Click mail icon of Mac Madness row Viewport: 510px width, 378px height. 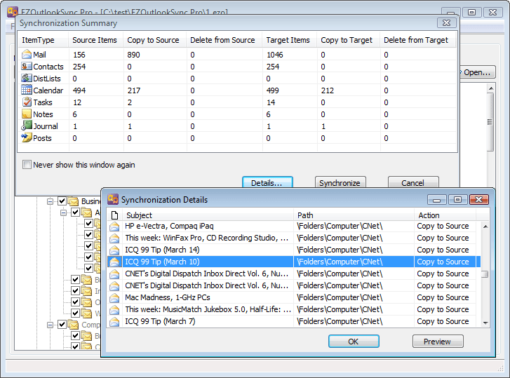(114, 298)
